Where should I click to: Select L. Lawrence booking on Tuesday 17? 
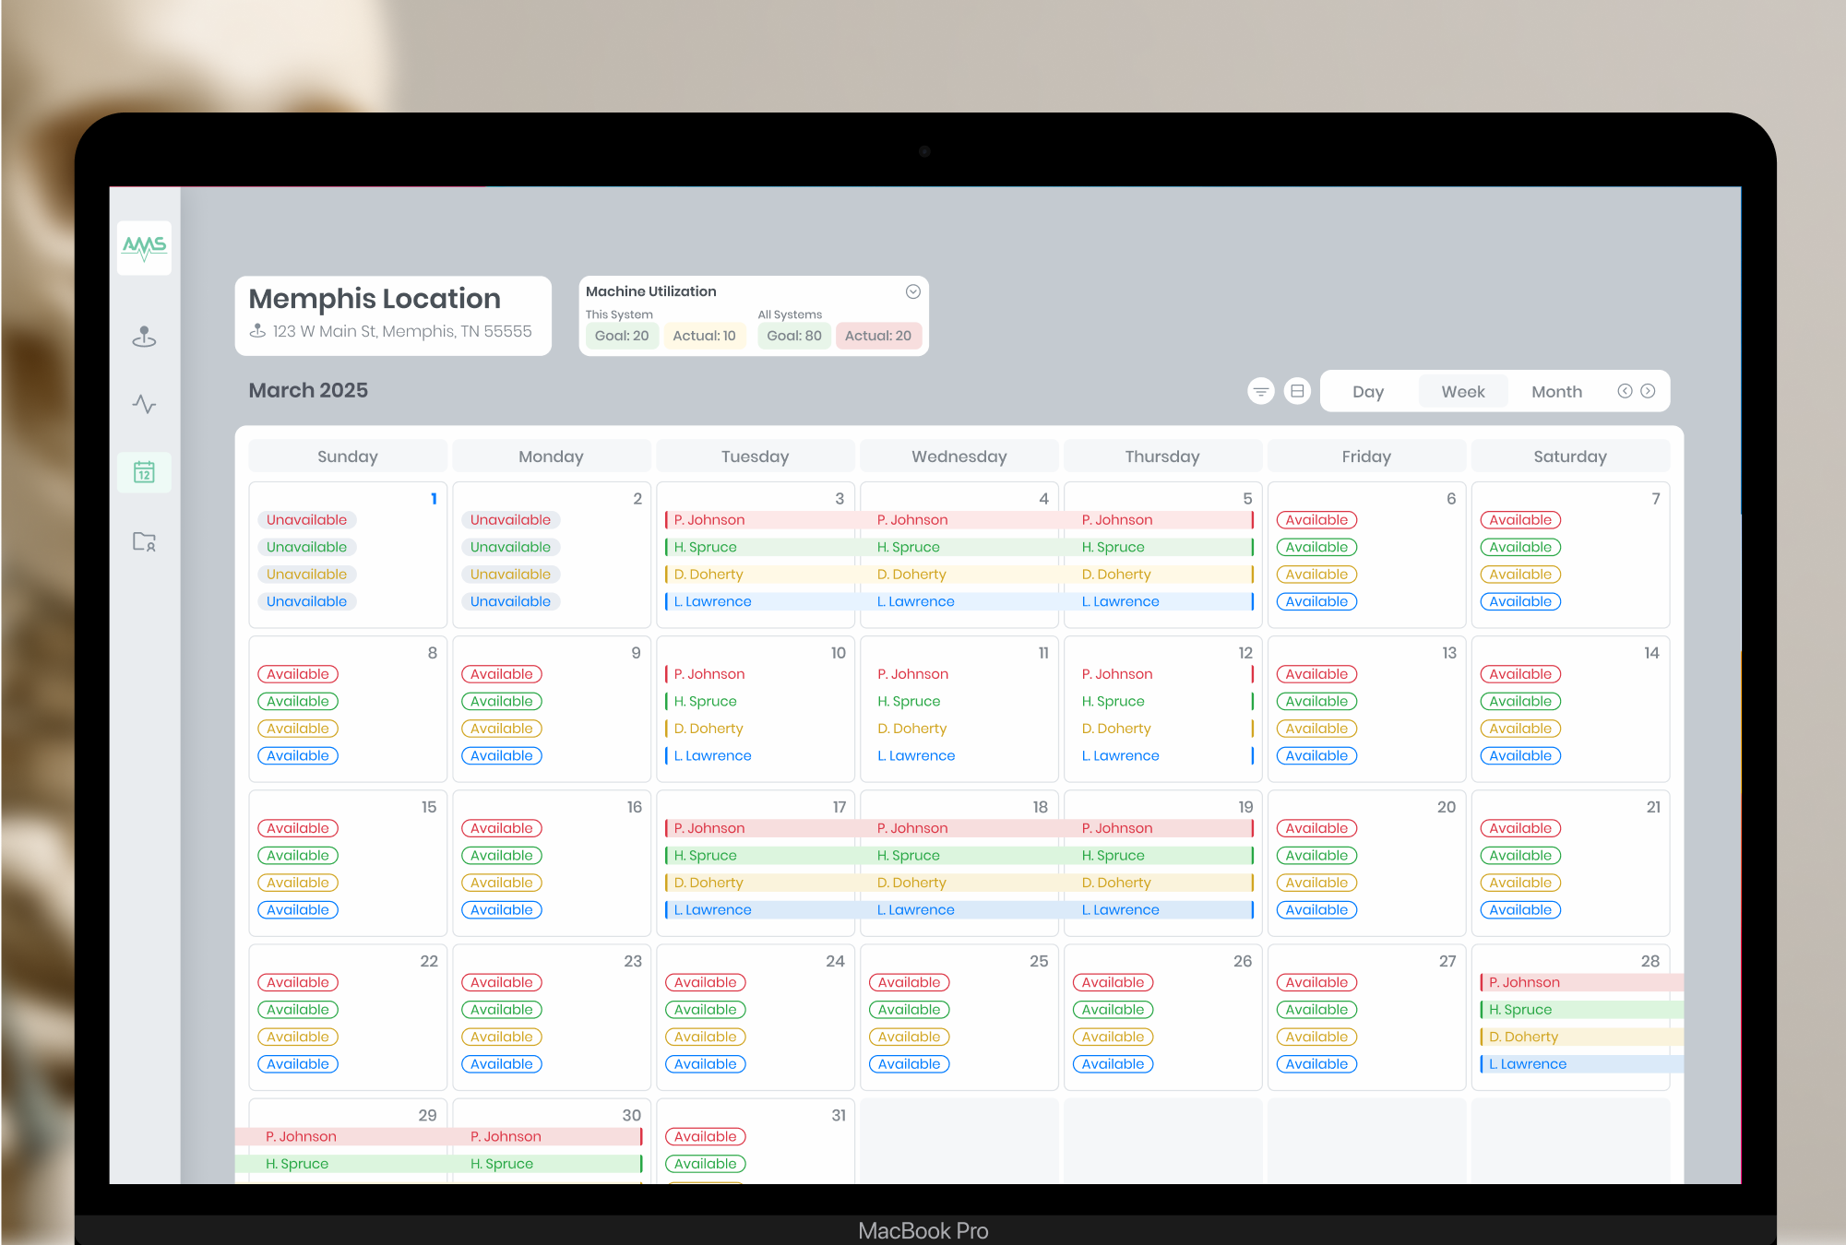point(712,909)
